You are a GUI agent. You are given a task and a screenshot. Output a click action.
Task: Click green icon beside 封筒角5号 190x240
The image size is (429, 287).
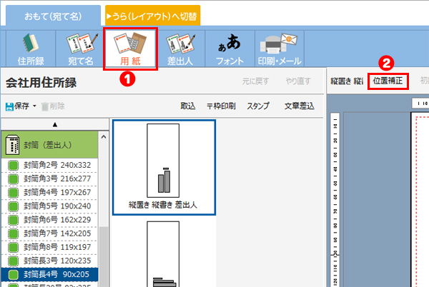[x=13, y=206]
